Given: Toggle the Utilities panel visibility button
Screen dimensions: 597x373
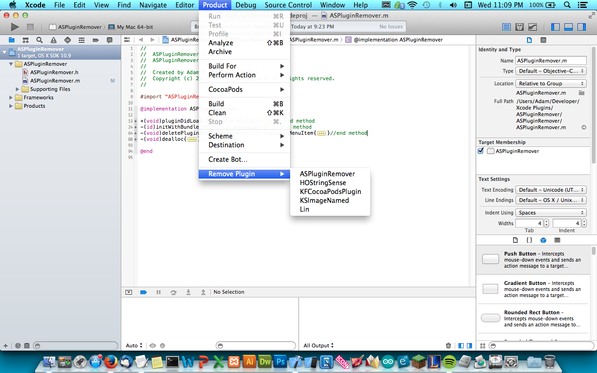Looking at the screenshot, I should click(x=581, y=27).
